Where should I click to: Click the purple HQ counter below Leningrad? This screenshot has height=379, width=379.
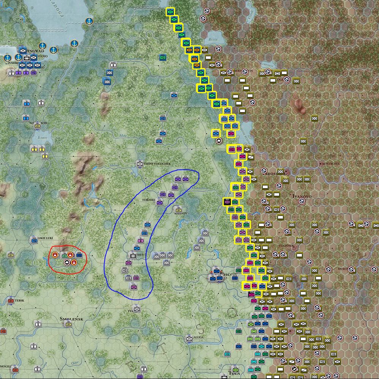pyautogui.click(x=33, y=73)
